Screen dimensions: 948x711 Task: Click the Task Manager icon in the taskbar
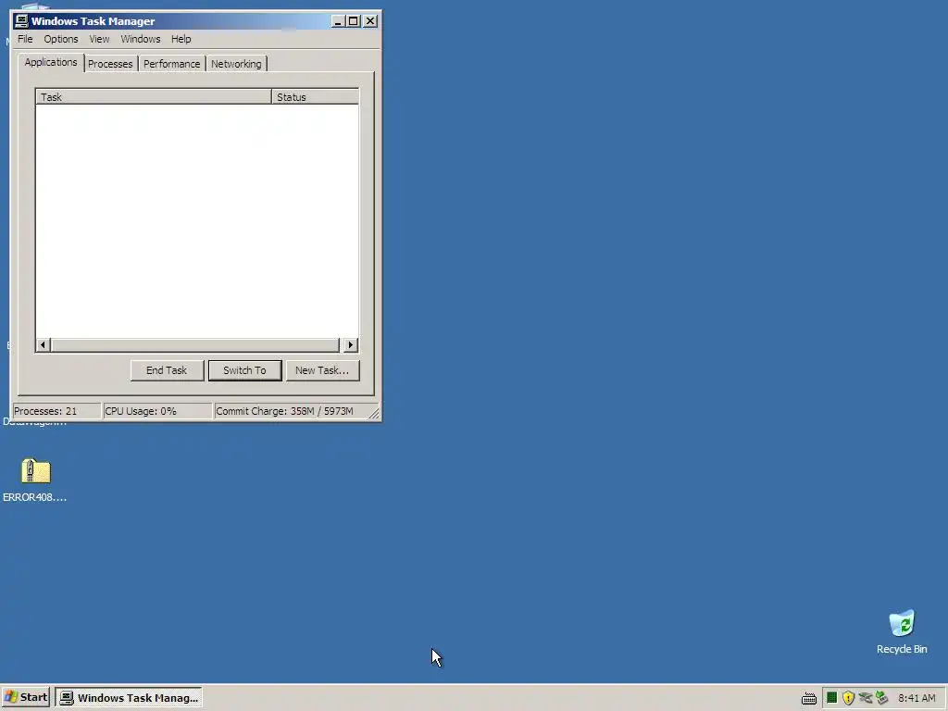pyautogui.click(x=67, y=698)
